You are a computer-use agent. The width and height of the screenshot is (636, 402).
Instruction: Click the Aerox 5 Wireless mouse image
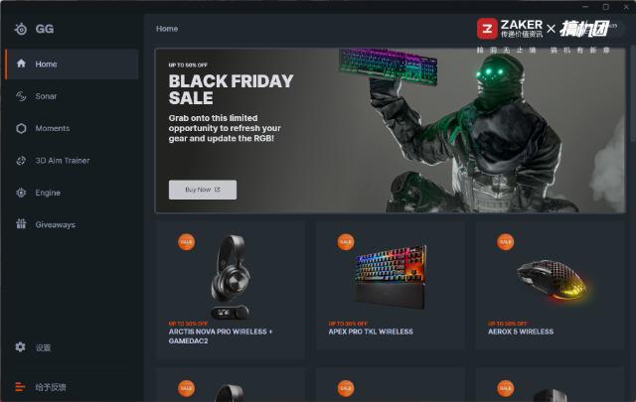tap(552, 280)
